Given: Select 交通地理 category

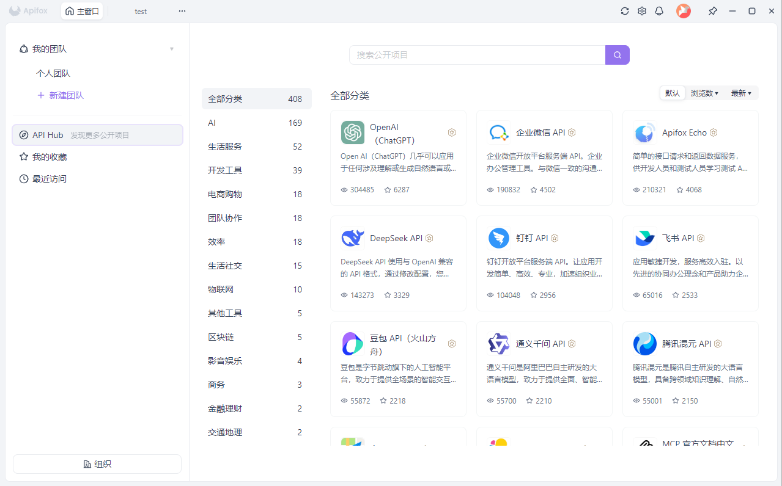Looking at the screenshot, I should pos(257,432).
